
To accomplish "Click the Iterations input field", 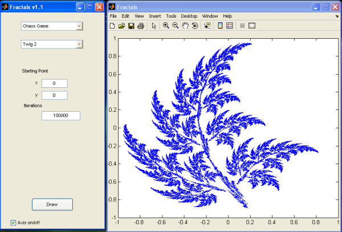I will click(60, 116).
